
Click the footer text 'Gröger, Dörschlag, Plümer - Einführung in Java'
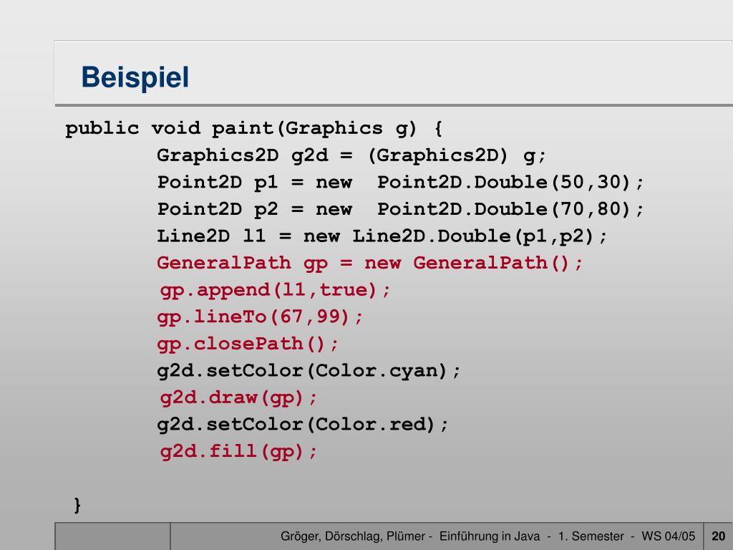pos(410,536)
